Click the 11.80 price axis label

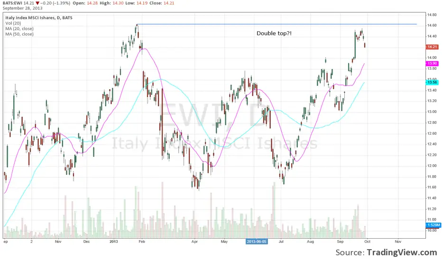[432, 177]
